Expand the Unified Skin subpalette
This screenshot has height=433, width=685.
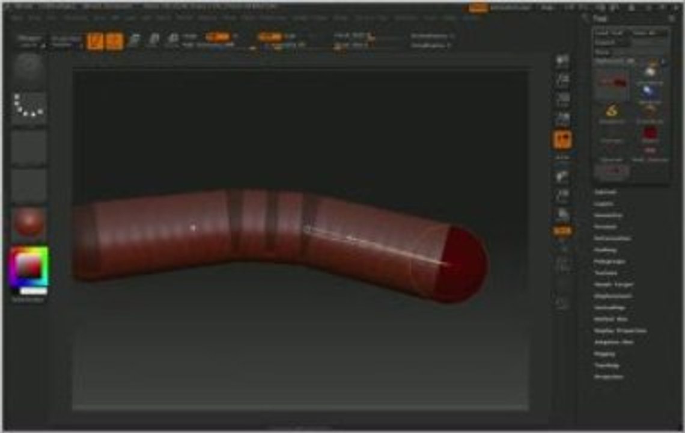coord(610,319)
